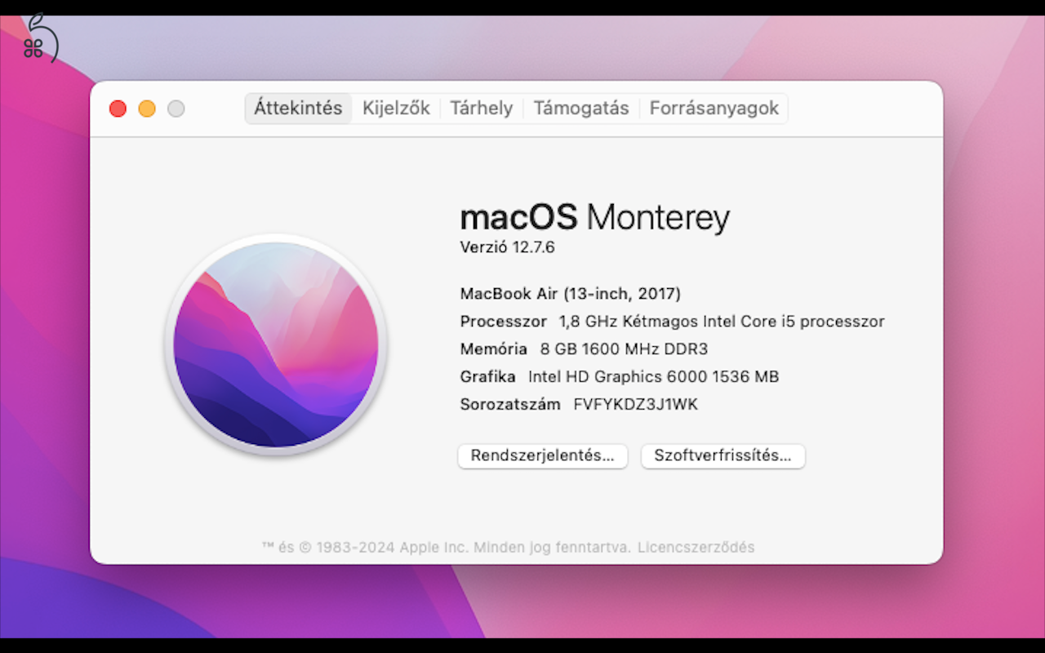Click the version text Verzió 12.7.6

tap(507, 247)
